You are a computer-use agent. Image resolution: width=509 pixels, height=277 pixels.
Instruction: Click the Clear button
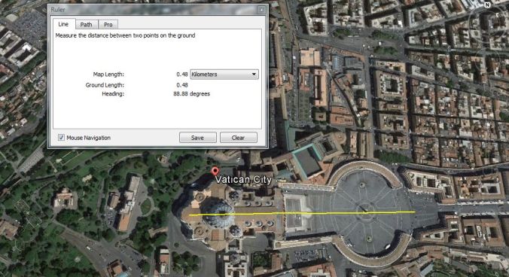click(238, 138)
